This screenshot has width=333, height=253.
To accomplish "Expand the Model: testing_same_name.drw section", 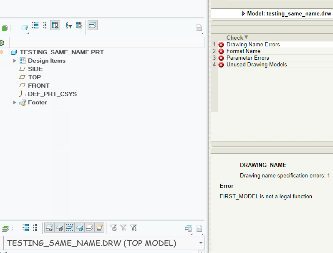I will [x=244, y=13].
